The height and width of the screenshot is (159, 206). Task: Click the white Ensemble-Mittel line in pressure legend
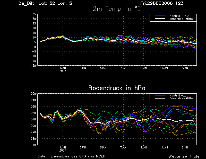(x=160, y=98)
